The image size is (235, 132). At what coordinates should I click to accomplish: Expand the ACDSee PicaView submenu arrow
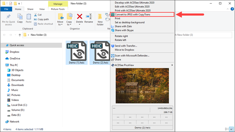coord(172,65)
